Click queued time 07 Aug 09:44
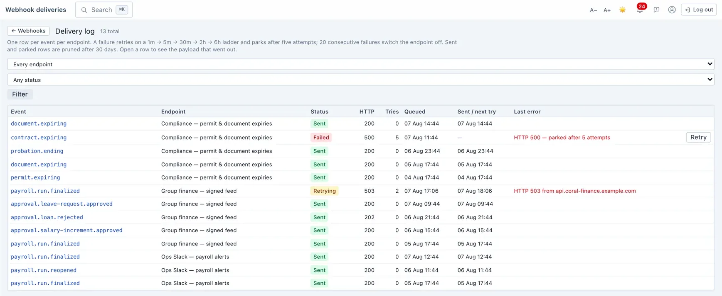 (422, 204)
